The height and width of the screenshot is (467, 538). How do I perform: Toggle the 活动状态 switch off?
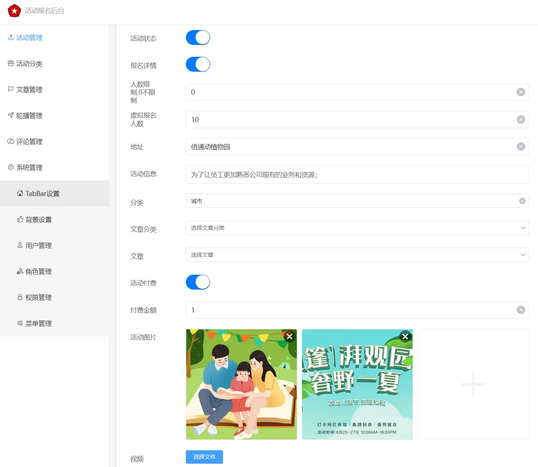tap(198, 37)
